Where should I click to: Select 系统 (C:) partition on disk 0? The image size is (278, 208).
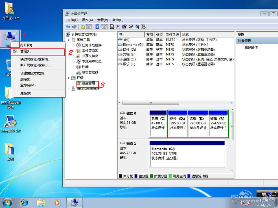coord(158,124)
